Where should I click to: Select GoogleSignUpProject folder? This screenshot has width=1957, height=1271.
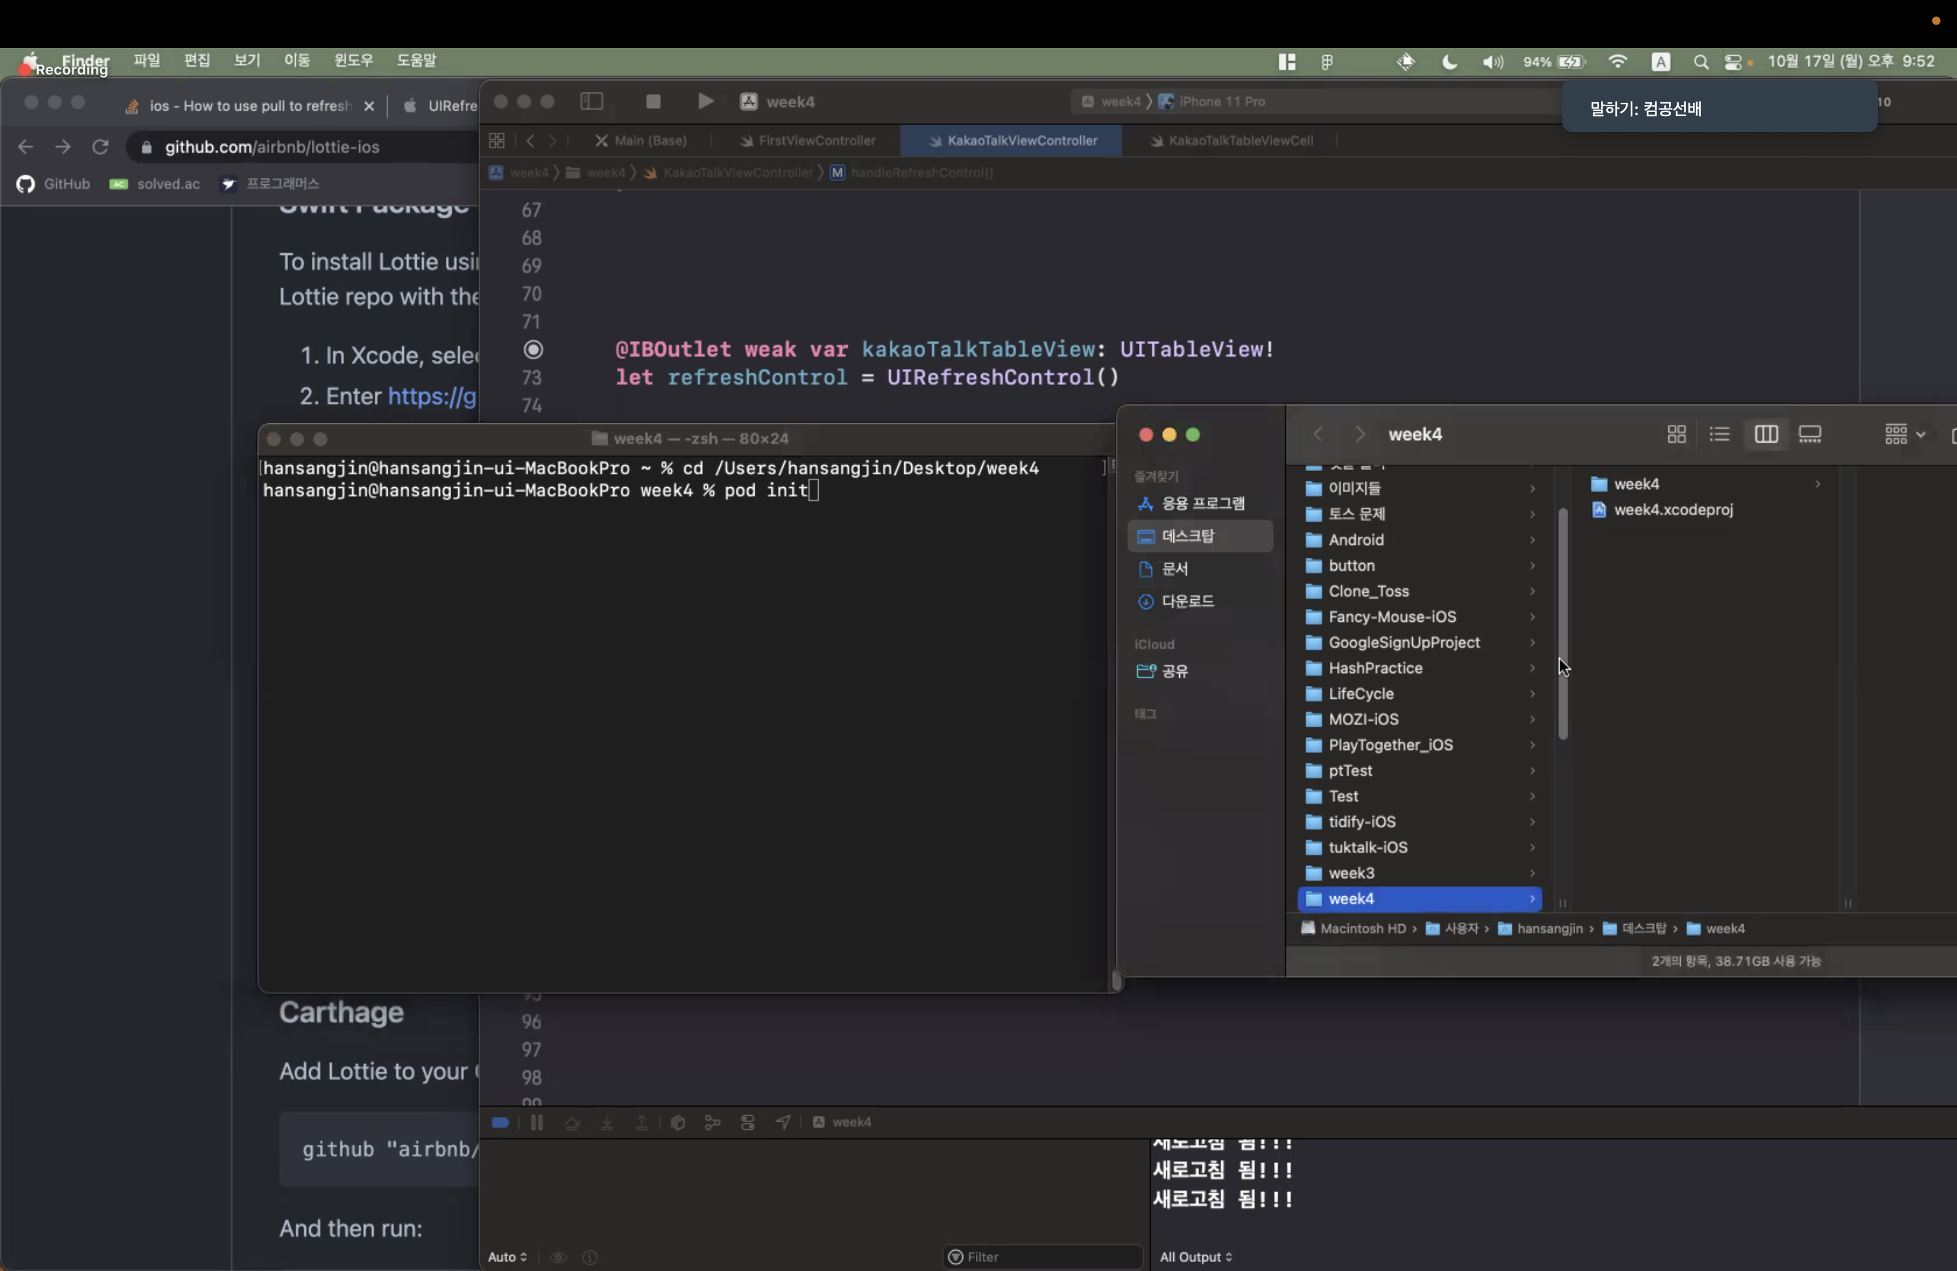[x=1420, y=642]
